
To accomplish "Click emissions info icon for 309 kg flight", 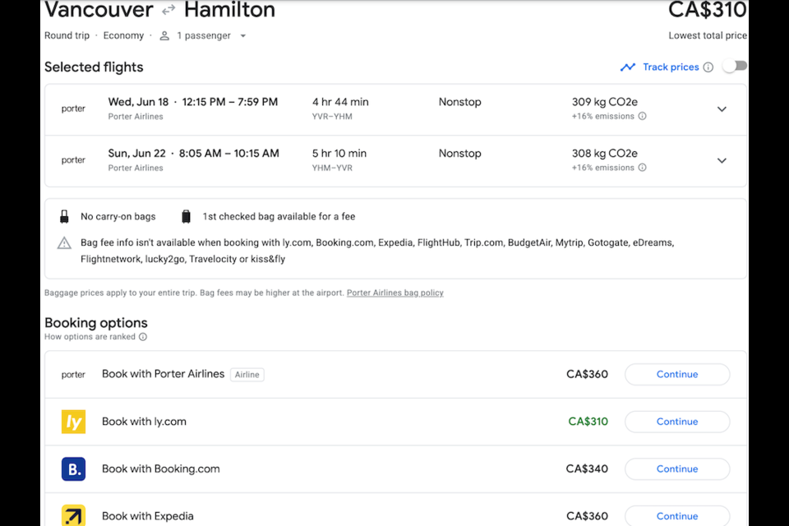I will click(642, 116).
